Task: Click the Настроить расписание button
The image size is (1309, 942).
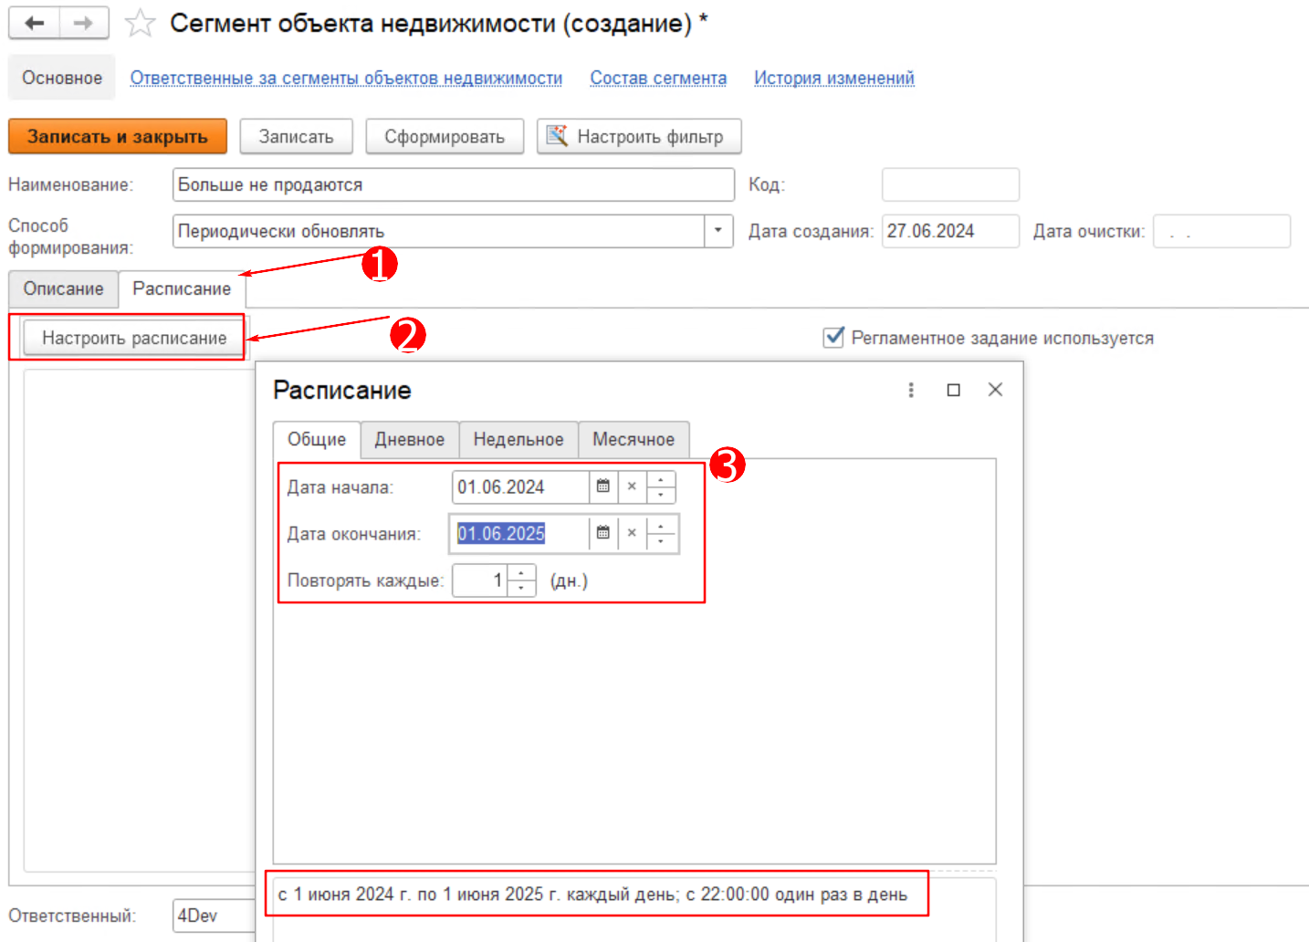Action: click(x=134, y=338)
